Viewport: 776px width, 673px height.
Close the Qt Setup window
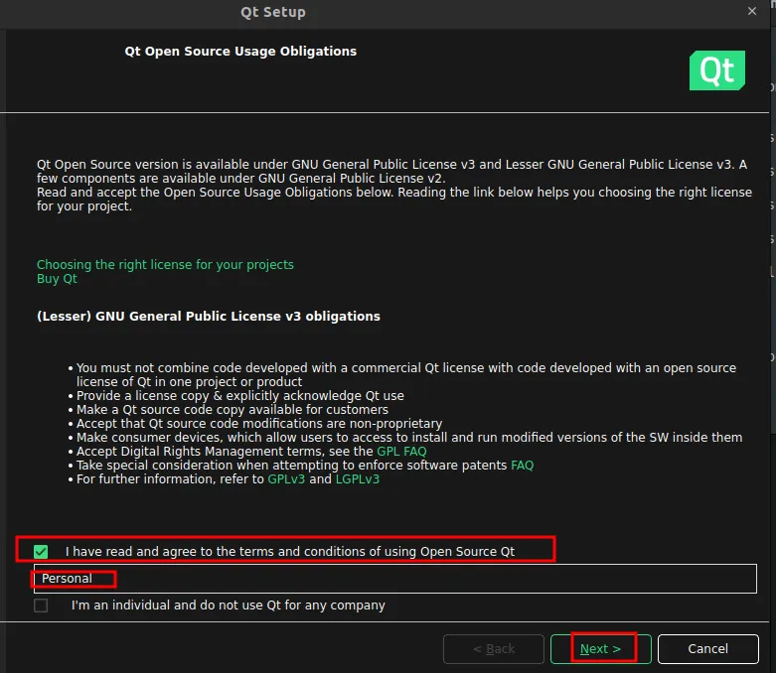point(752,11)
